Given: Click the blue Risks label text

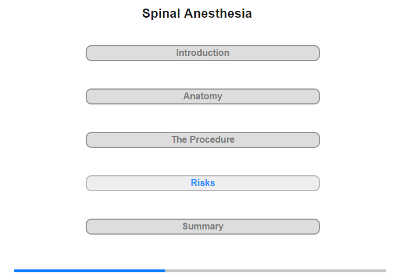Looking at the screenshot, I should pos(203,183).
